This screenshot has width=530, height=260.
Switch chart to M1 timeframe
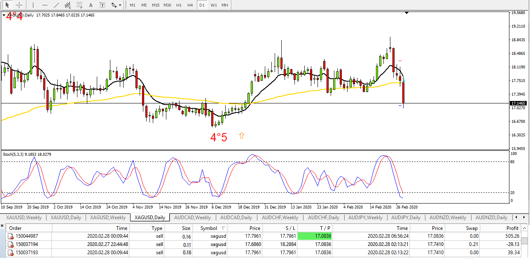click(132, 5)
